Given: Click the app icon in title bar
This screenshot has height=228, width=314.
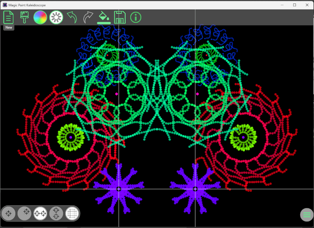Looking at the screenshot, I should click(x=5, y=5).
